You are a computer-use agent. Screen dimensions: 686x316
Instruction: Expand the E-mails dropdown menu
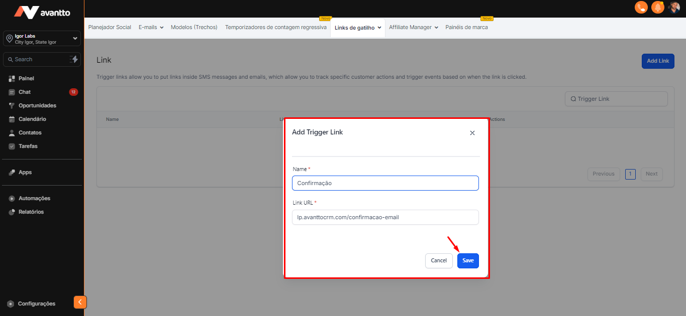151,28
